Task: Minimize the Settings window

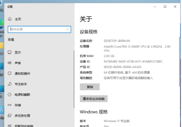Action: (x=155, y=7)
